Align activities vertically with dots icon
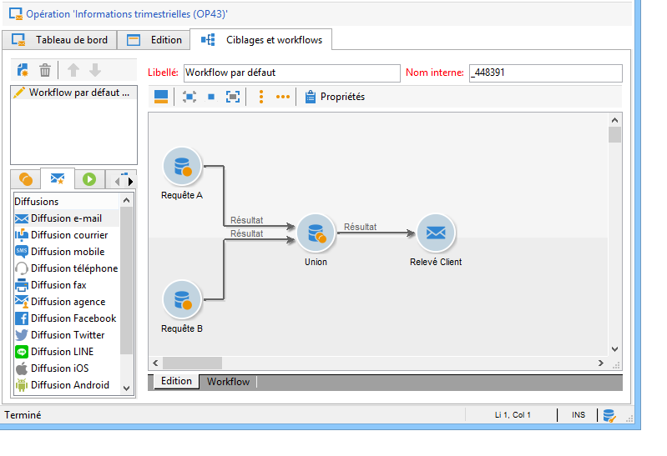This screenshot has height=456, width=667. point(261,97)
